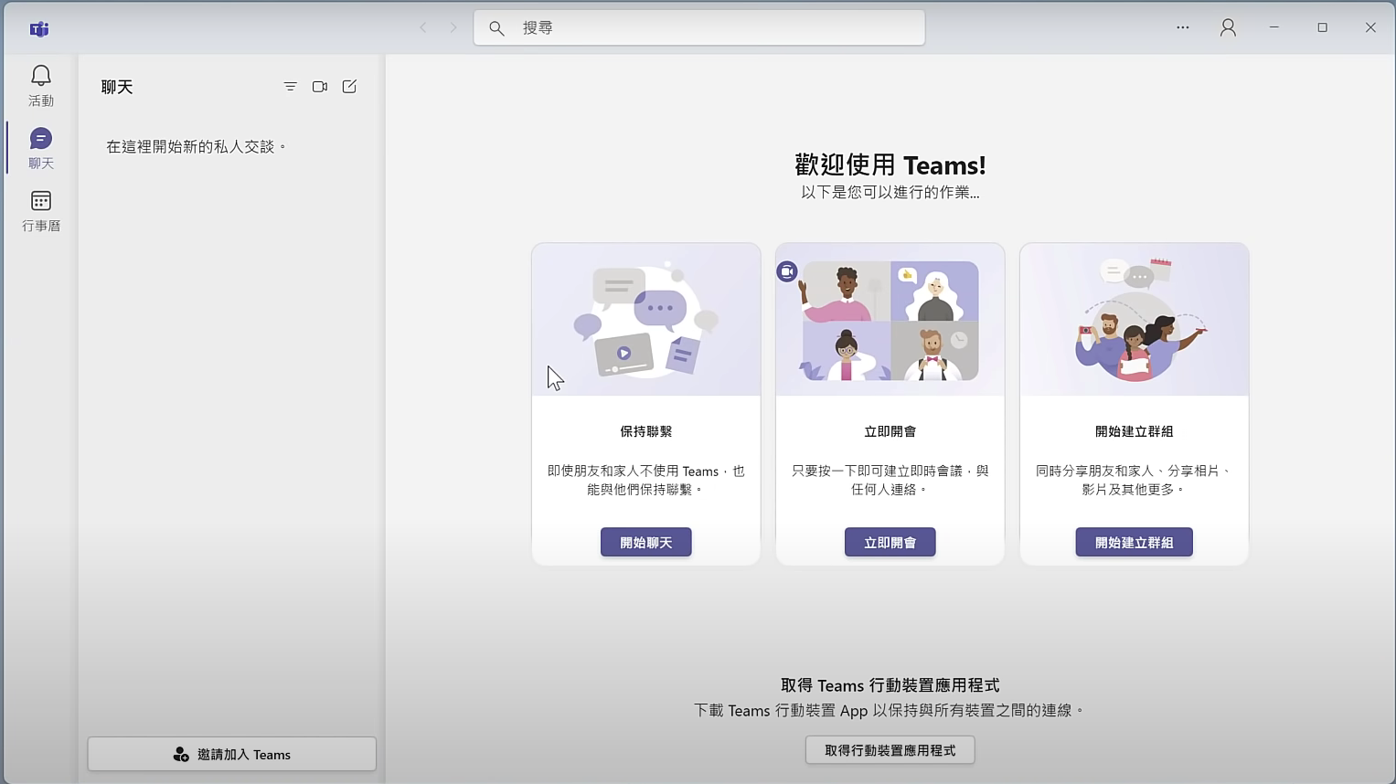Click the 立即開會 button
The height and width of the screenshot is (784, 1396).
890,542
